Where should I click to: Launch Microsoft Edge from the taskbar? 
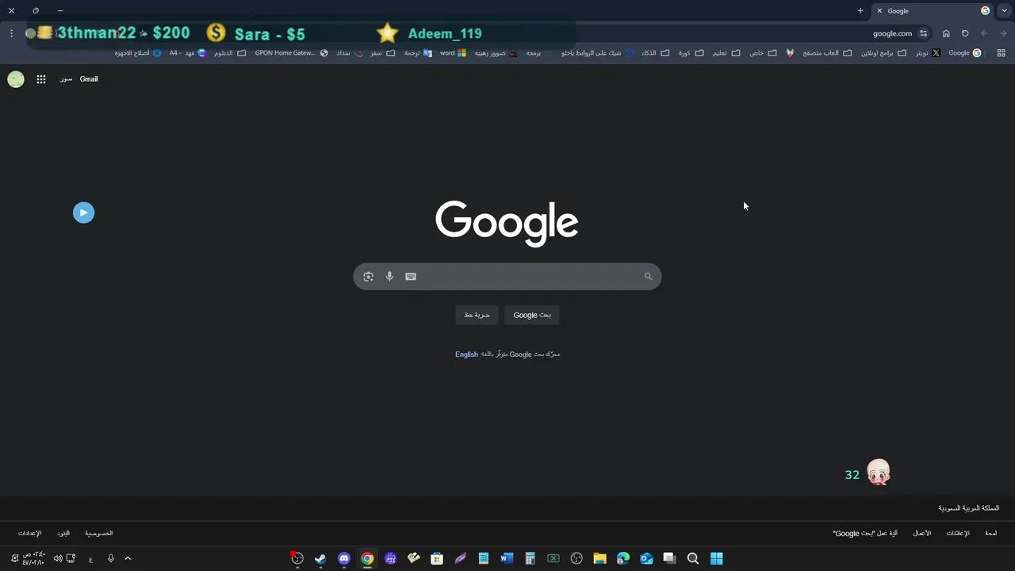(x=623, y=558)
